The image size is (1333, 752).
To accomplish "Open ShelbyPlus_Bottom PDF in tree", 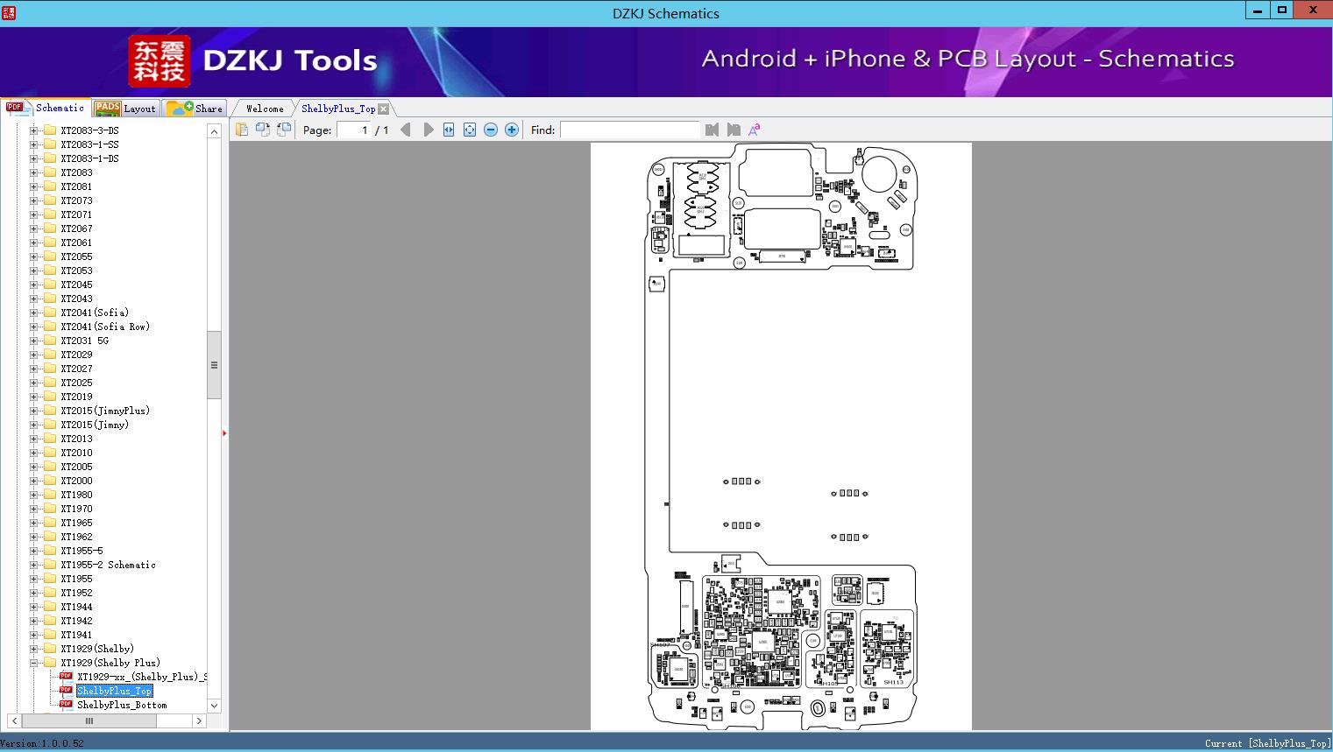I will 122,705.
